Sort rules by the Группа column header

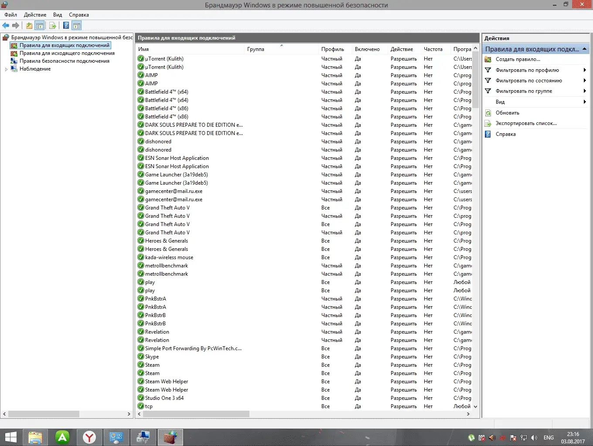pyautogui.click(x=282, y=49)
